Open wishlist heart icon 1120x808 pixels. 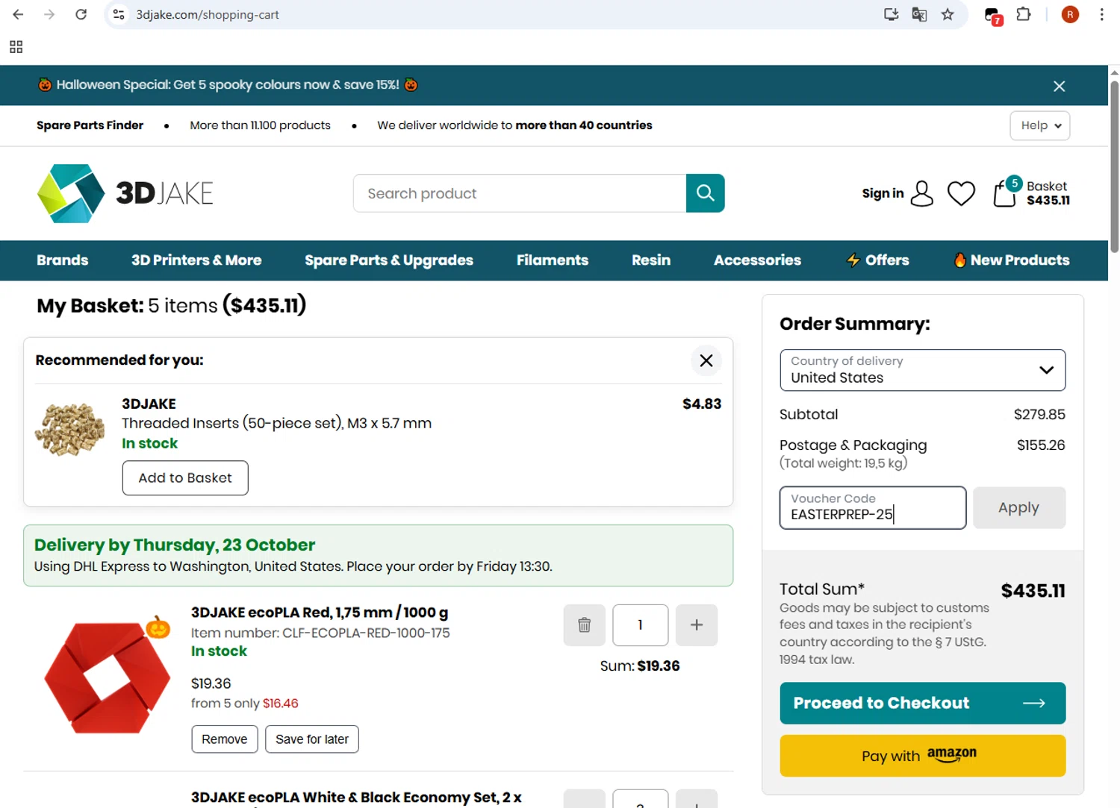coord(961,193)
